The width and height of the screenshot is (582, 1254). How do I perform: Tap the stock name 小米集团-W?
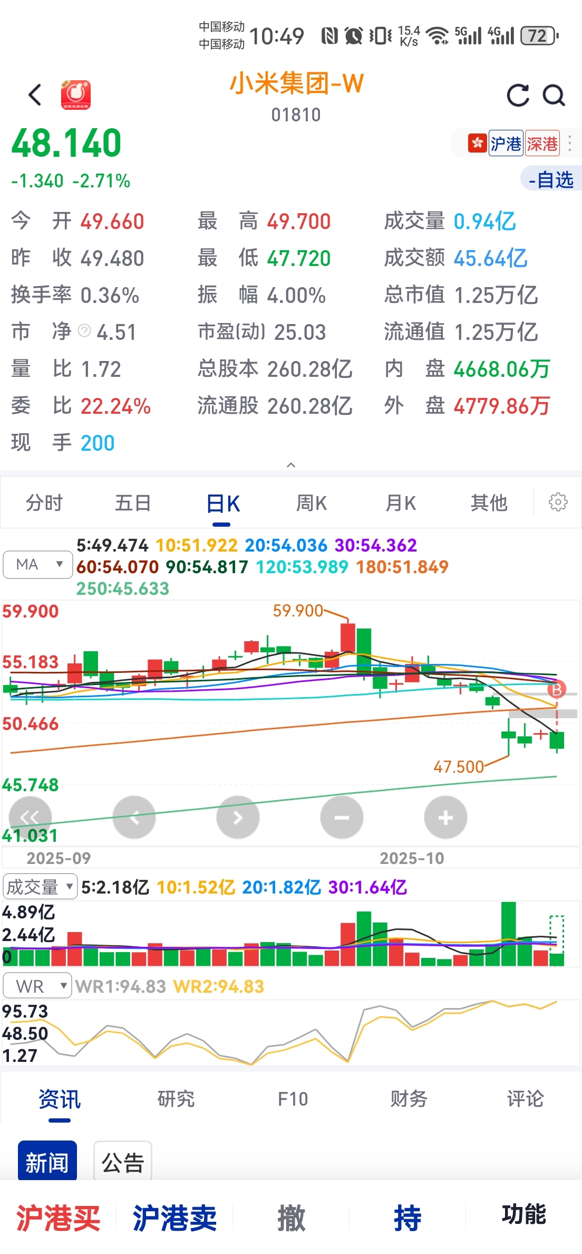(x=296, y=83)
